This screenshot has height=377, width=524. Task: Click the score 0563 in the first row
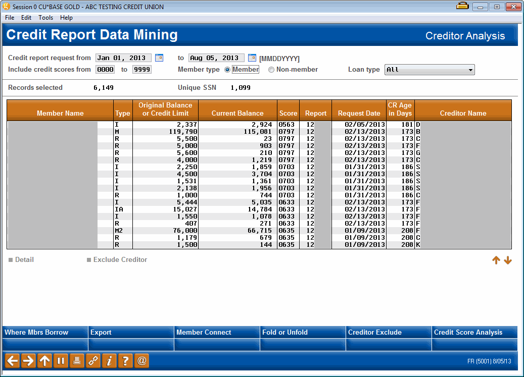click(x=287, y=125)
